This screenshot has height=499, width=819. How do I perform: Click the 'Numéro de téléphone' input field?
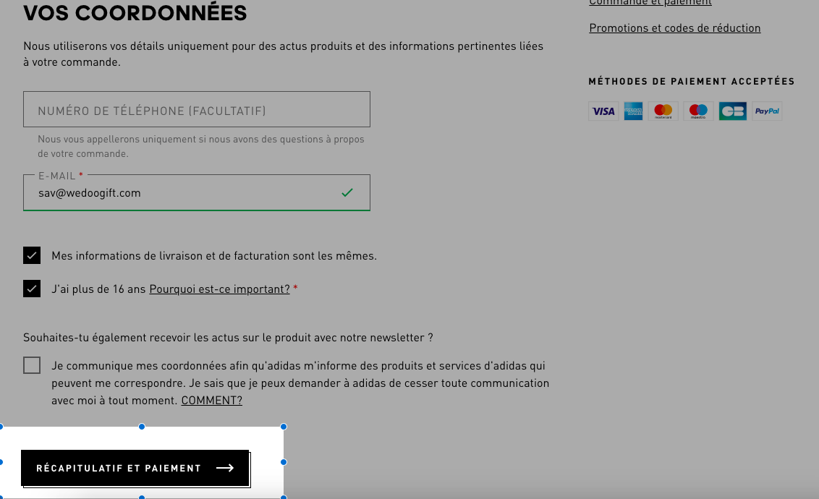coord(197,109)
